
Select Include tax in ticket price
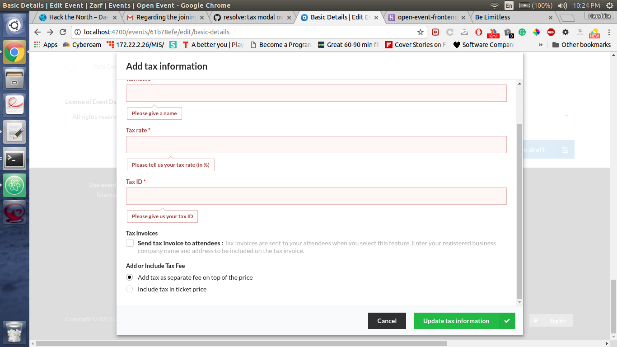click(130, 289)
